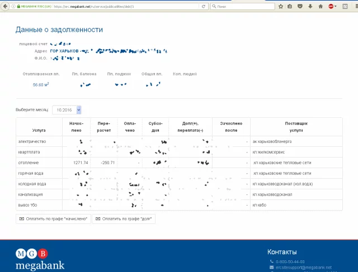358x272 pixels.
Task: Go to the browser home page
Action: click(x=321, y=6)
